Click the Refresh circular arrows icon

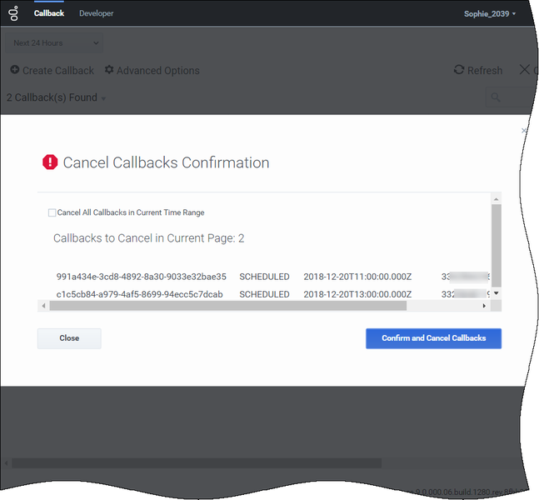459,69
